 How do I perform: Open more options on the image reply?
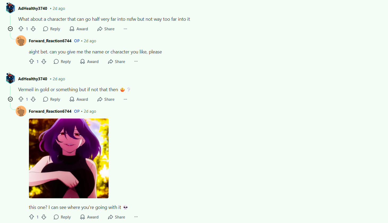pos(136,217)
